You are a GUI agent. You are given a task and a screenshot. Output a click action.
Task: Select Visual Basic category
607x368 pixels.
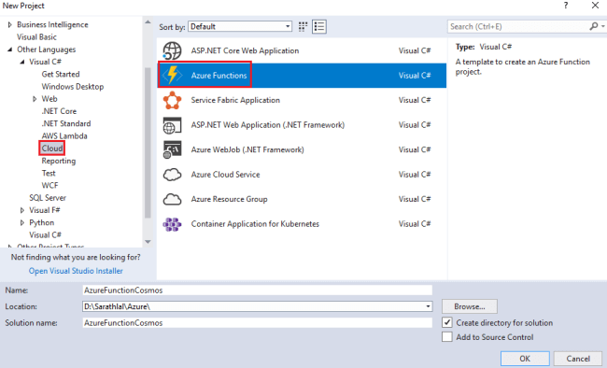click(x=36, y=37)
